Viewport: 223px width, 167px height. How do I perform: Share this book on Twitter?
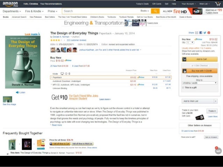pos(205,33)
